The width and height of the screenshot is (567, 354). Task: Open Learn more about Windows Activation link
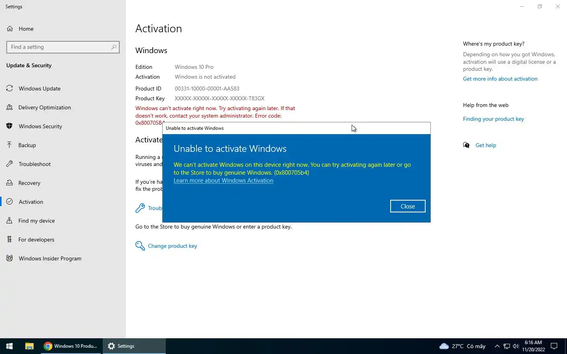(223, 181)
